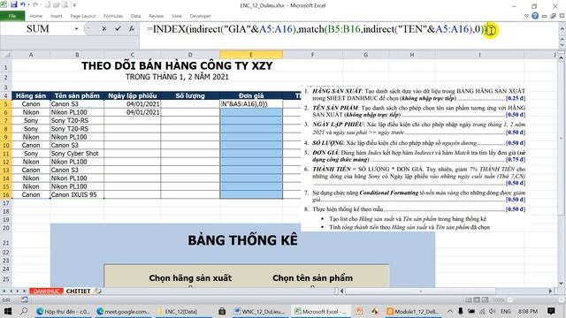
Task: Open the File tab
Action: point(12,16)
